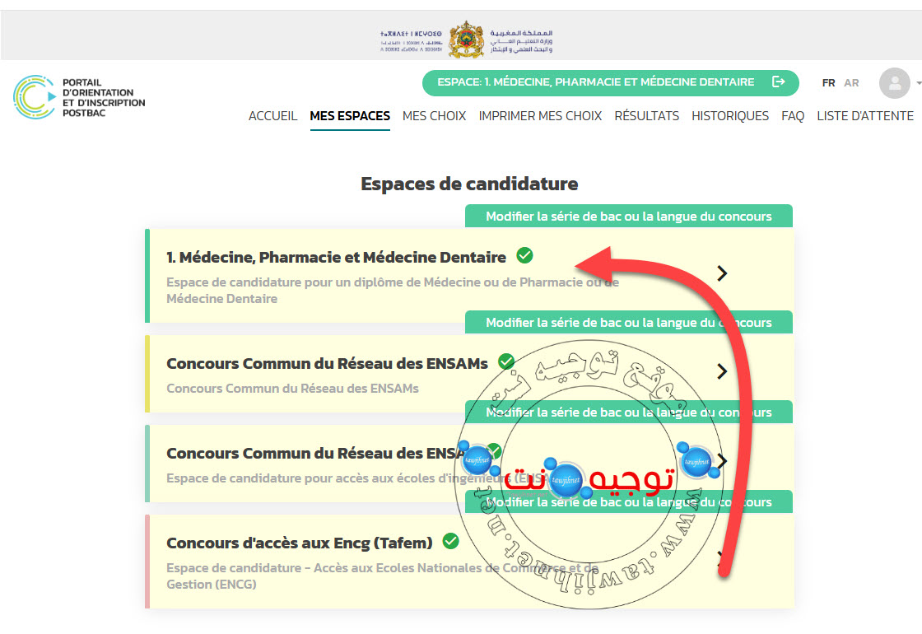Screen dimensions: 922x634
Task: Click the green checkmark beside Médecine, Pharmacie title
Action: (x=524, y=255)
